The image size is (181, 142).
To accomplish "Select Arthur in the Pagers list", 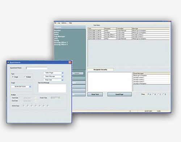I will click(56, 33).
